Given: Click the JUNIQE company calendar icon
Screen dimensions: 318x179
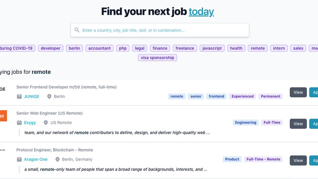Looking at the screenshot, I should [x=19, y=96].
